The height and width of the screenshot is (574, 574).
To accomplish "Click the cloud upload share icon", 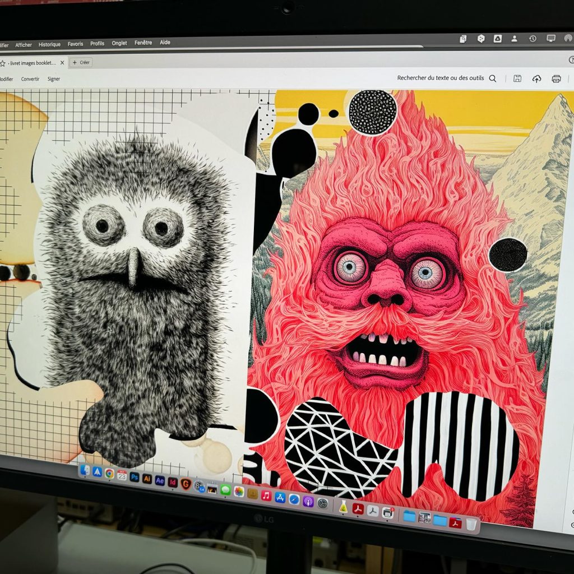I will click(x=536, y=79).
